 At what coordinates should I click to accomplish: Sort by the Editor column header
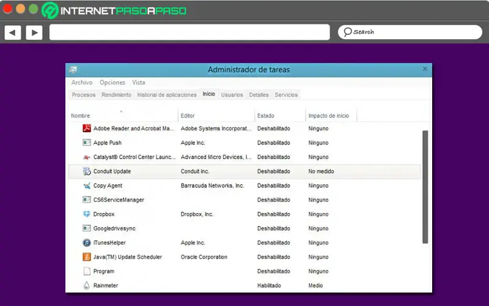tap(188, 116)
